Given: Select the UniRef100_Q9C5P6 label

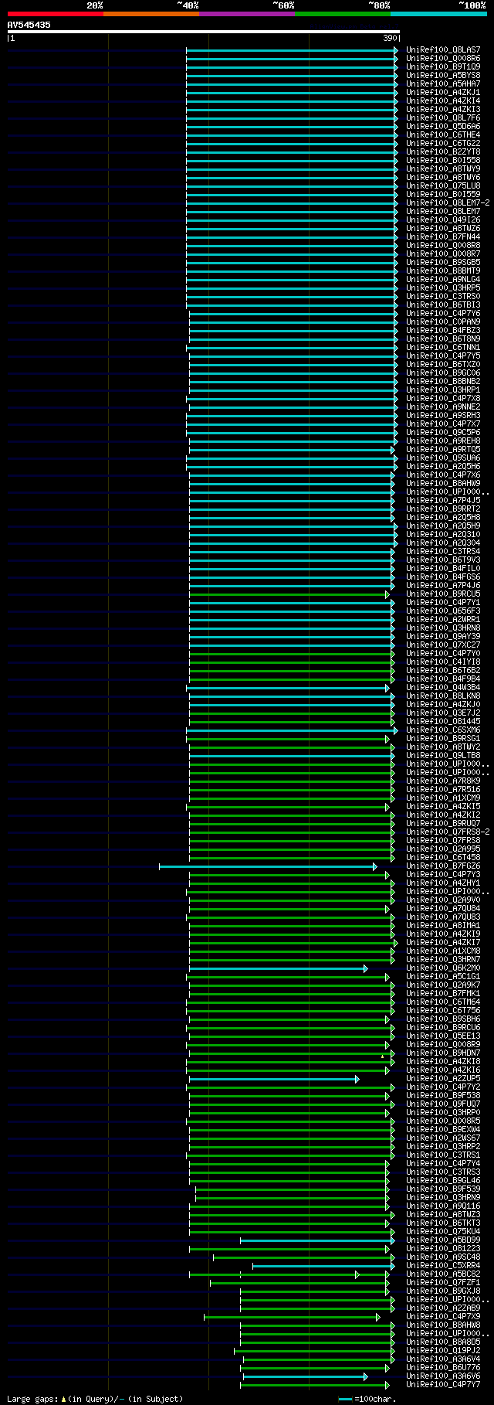Looking at the screenshot, I should (443, 433).
